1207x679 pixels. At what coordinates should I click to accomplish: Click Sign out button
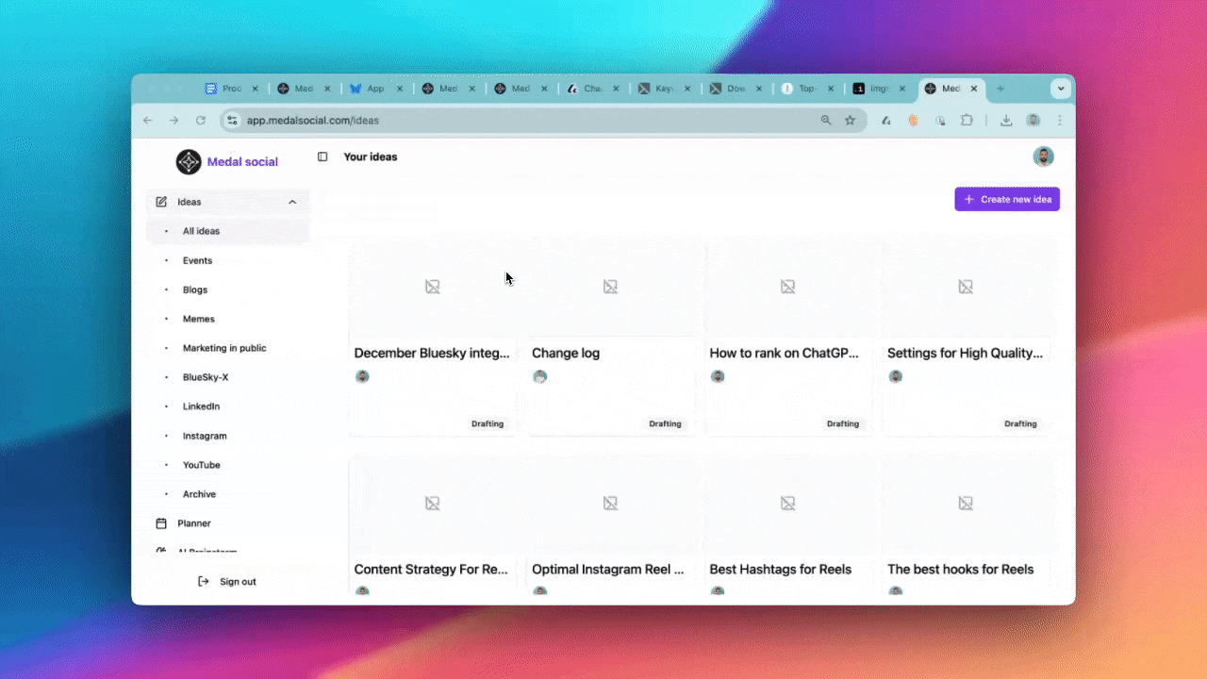(x=227, y=582)
